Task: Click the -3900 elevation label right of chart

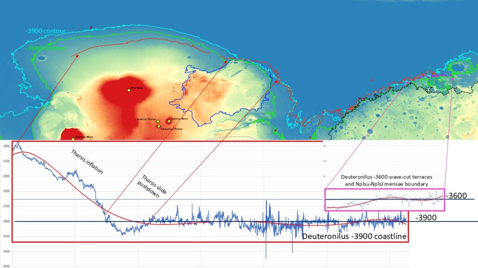Action: (426, 217)
